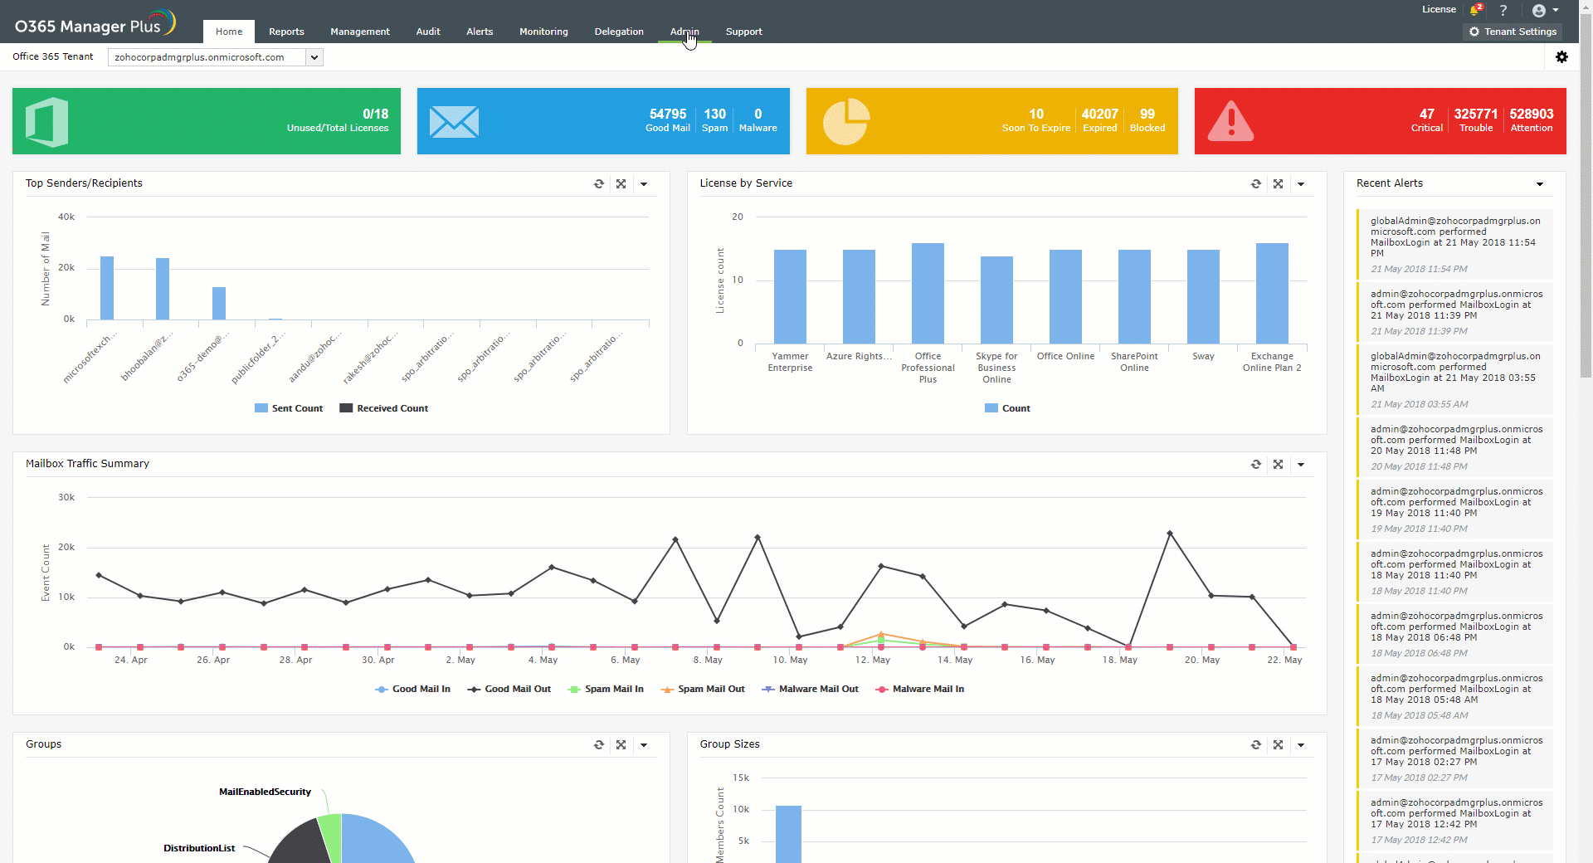Viewport: 1593px width, 863px height.
Task: Collapse the Recent Alerts panel chevron
Action: coord(1540,183)
